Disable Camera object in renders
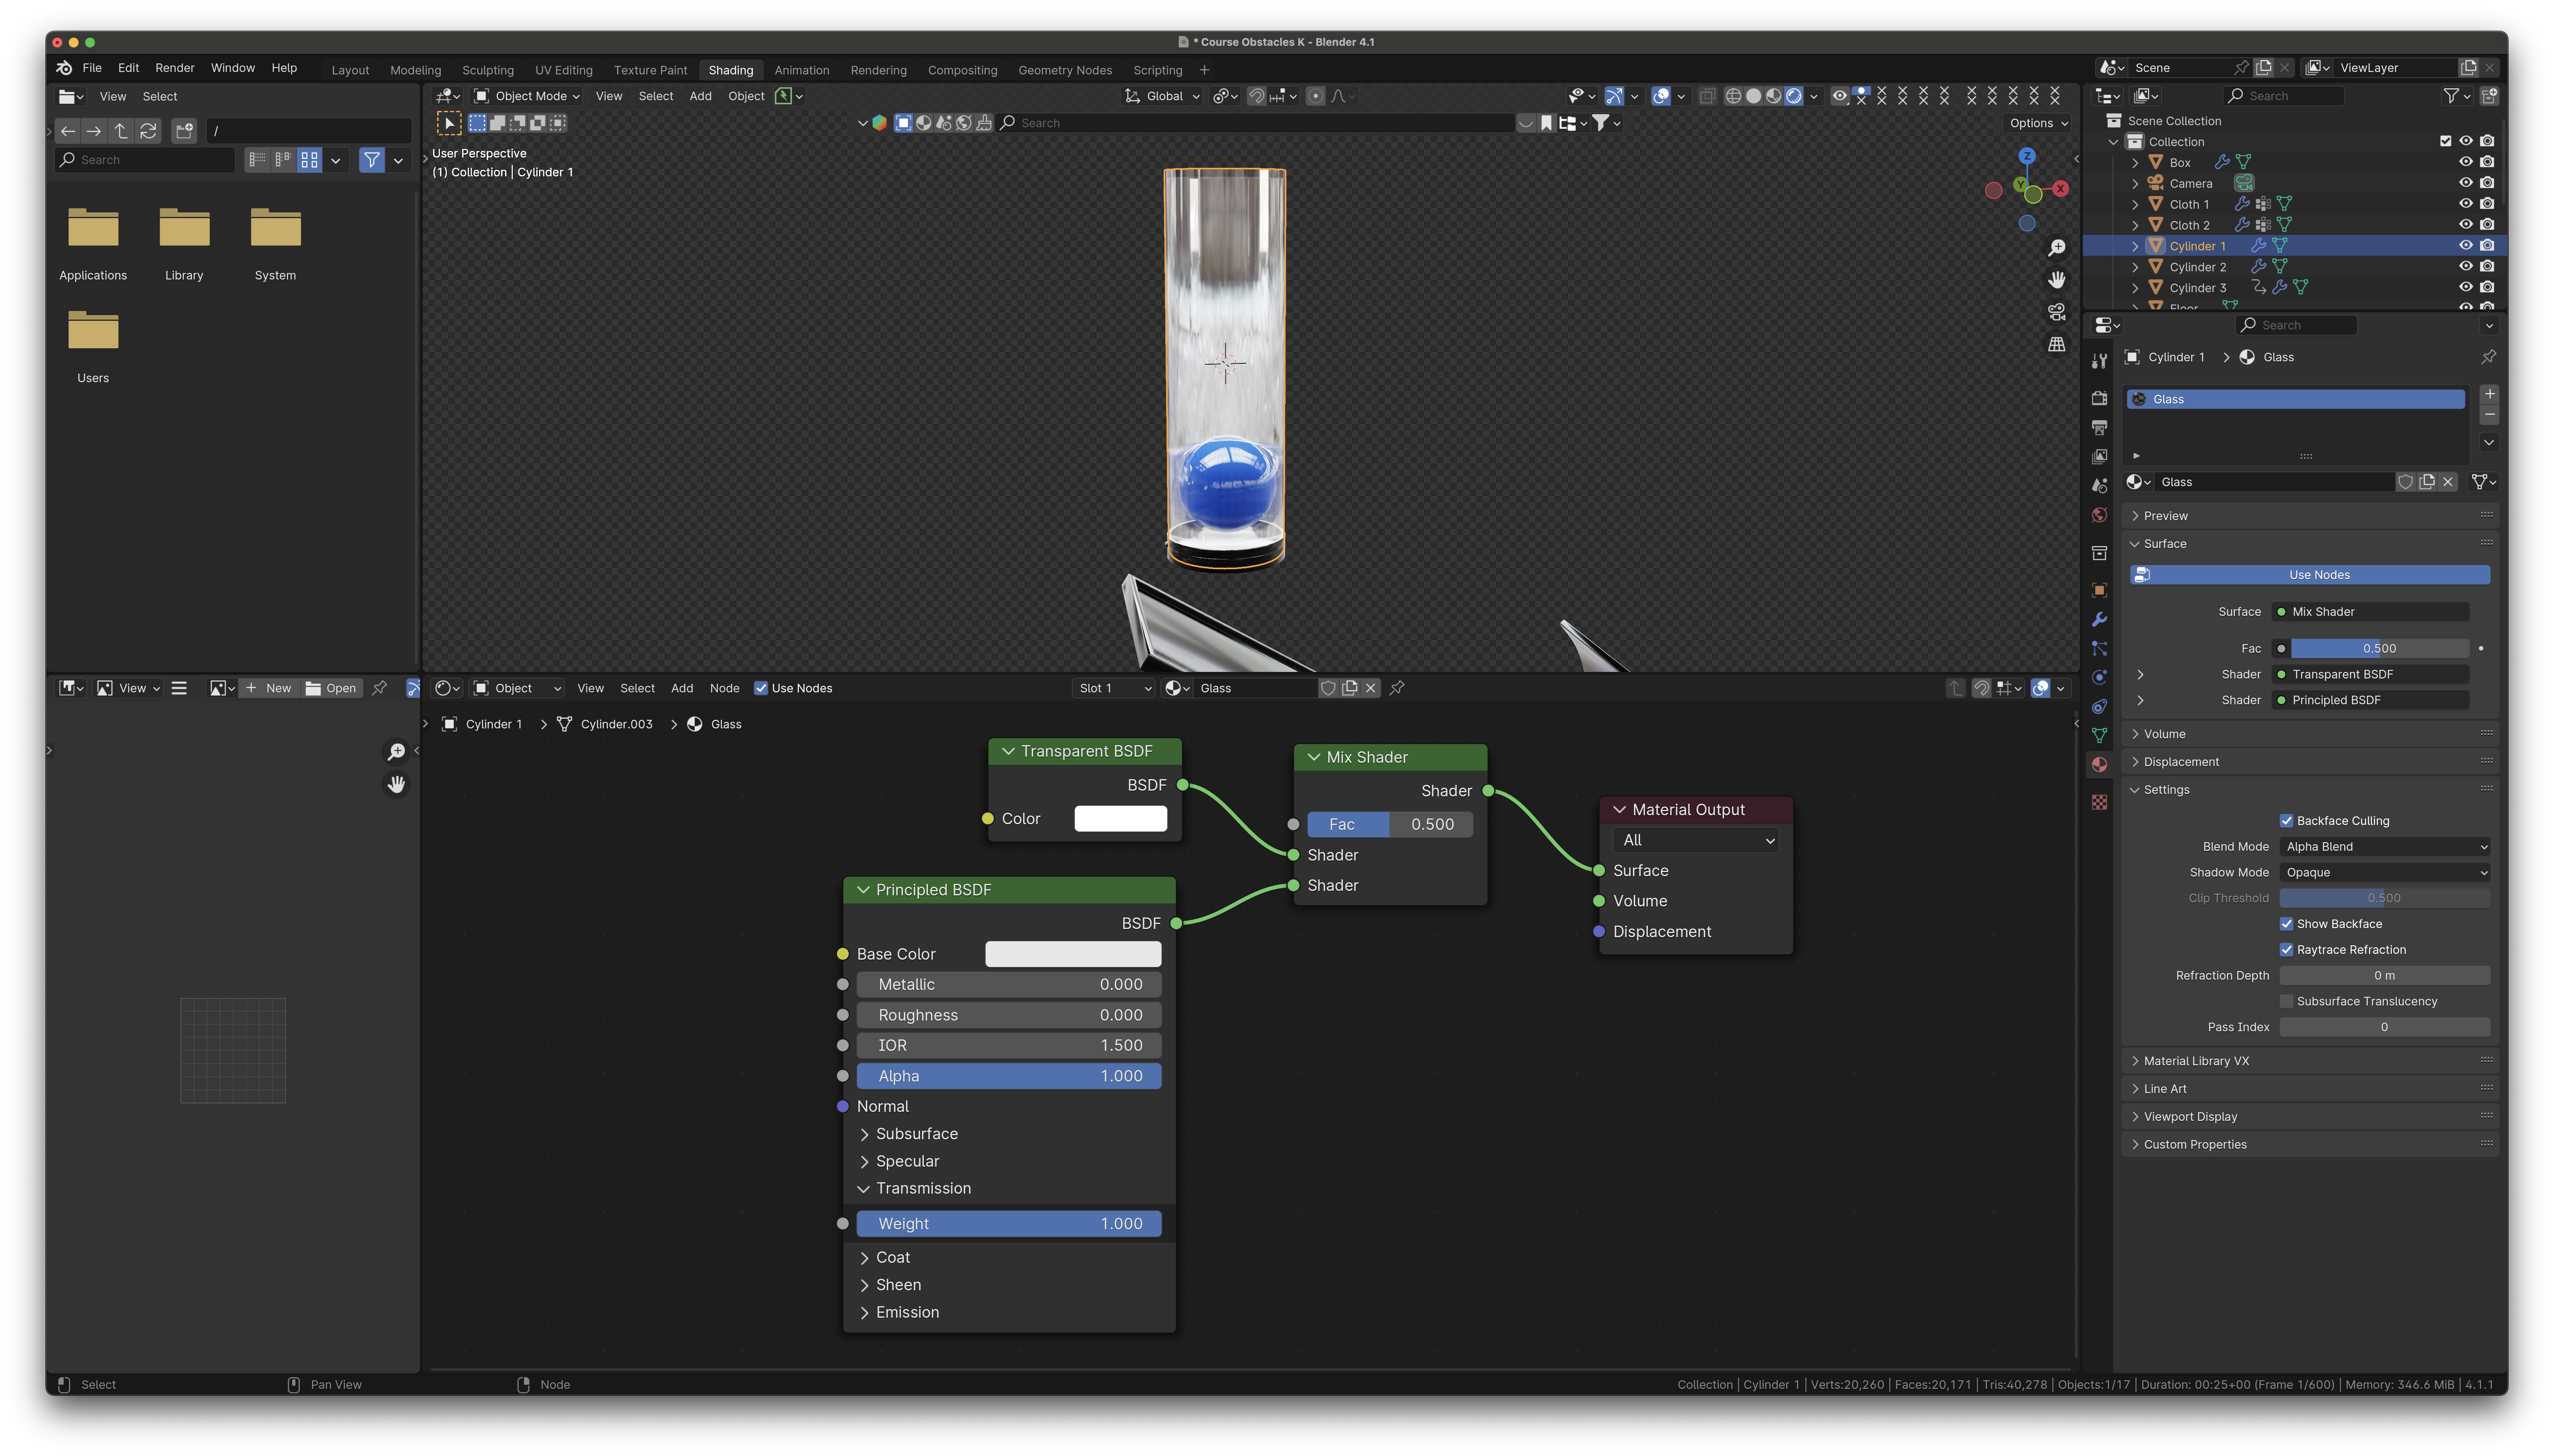 coord(2487,183)
